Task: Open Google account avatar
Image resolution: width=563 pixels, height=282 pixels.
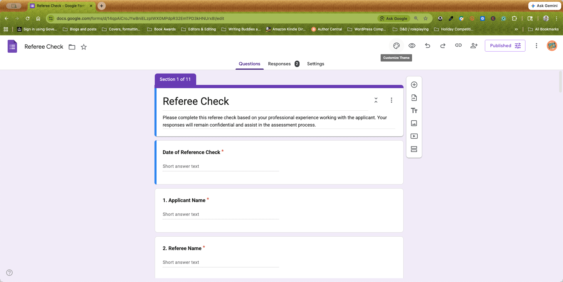Action: (x=552, y=46)
